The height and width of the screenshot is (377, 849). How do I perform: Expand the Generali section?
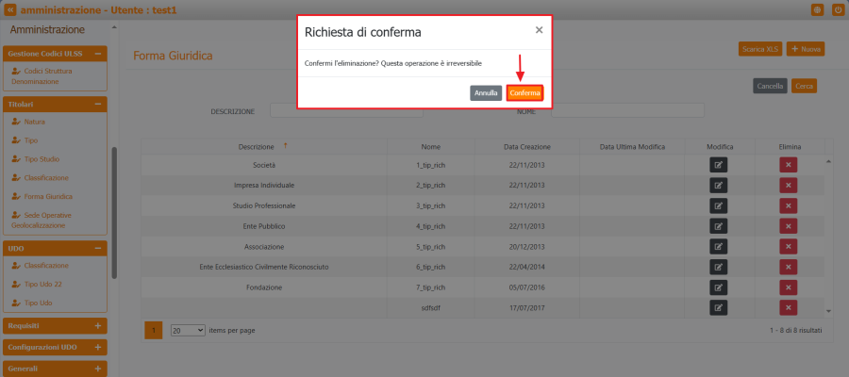98,369
